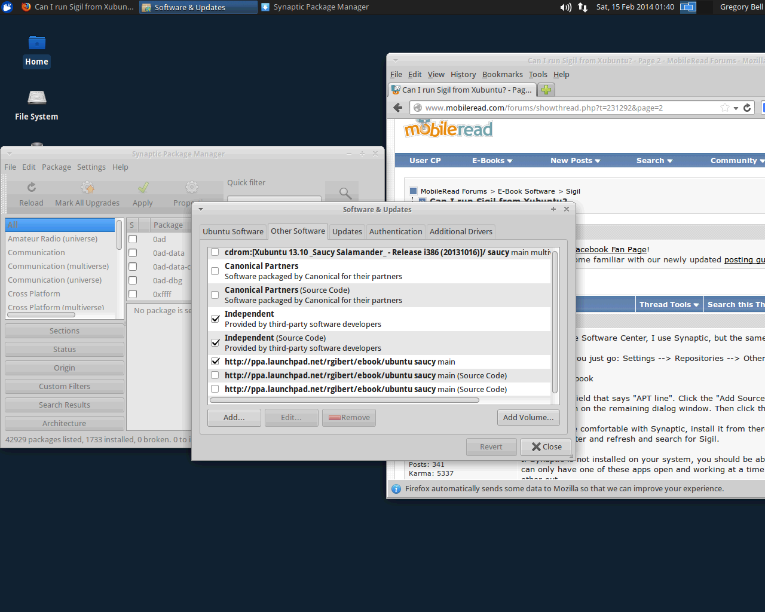Click the network connection indicator icon

pyautogui.click(x=583, y=7)
